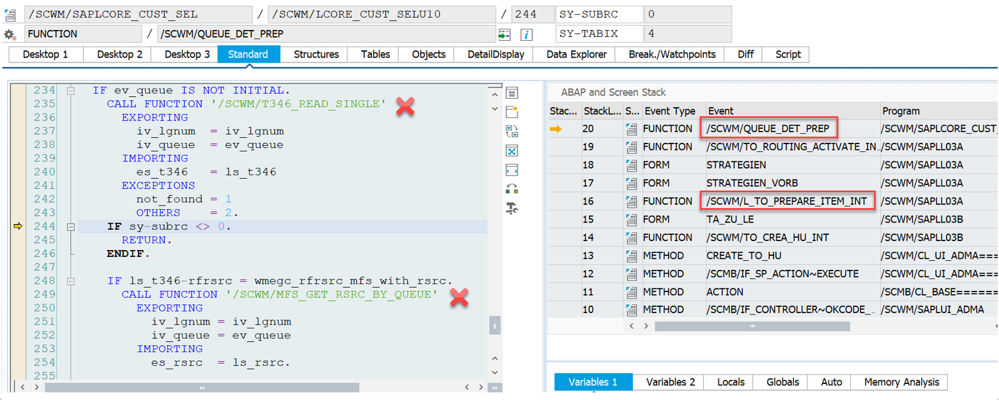Select the Variables 1 tab
The width and height of the screenshot is (999, 400).
click(x=593, y=382)
